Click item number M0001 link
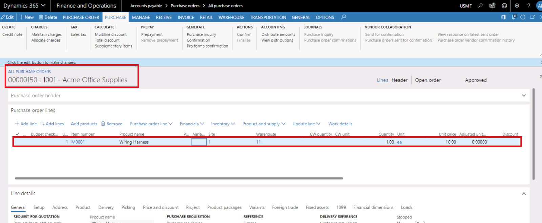542x223 pixels. [x=78, y=142]
